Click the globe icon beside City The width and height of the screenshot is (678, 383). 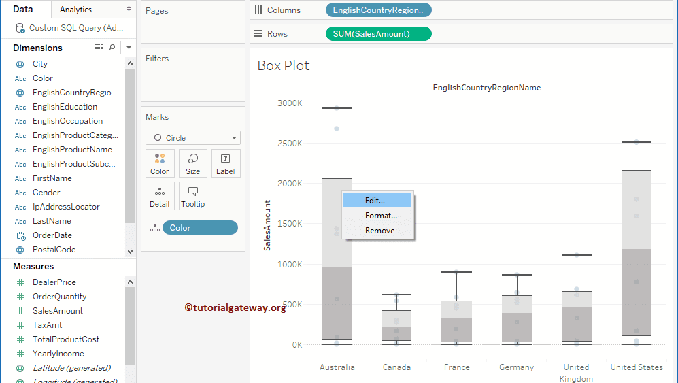(x=20, y=64)
